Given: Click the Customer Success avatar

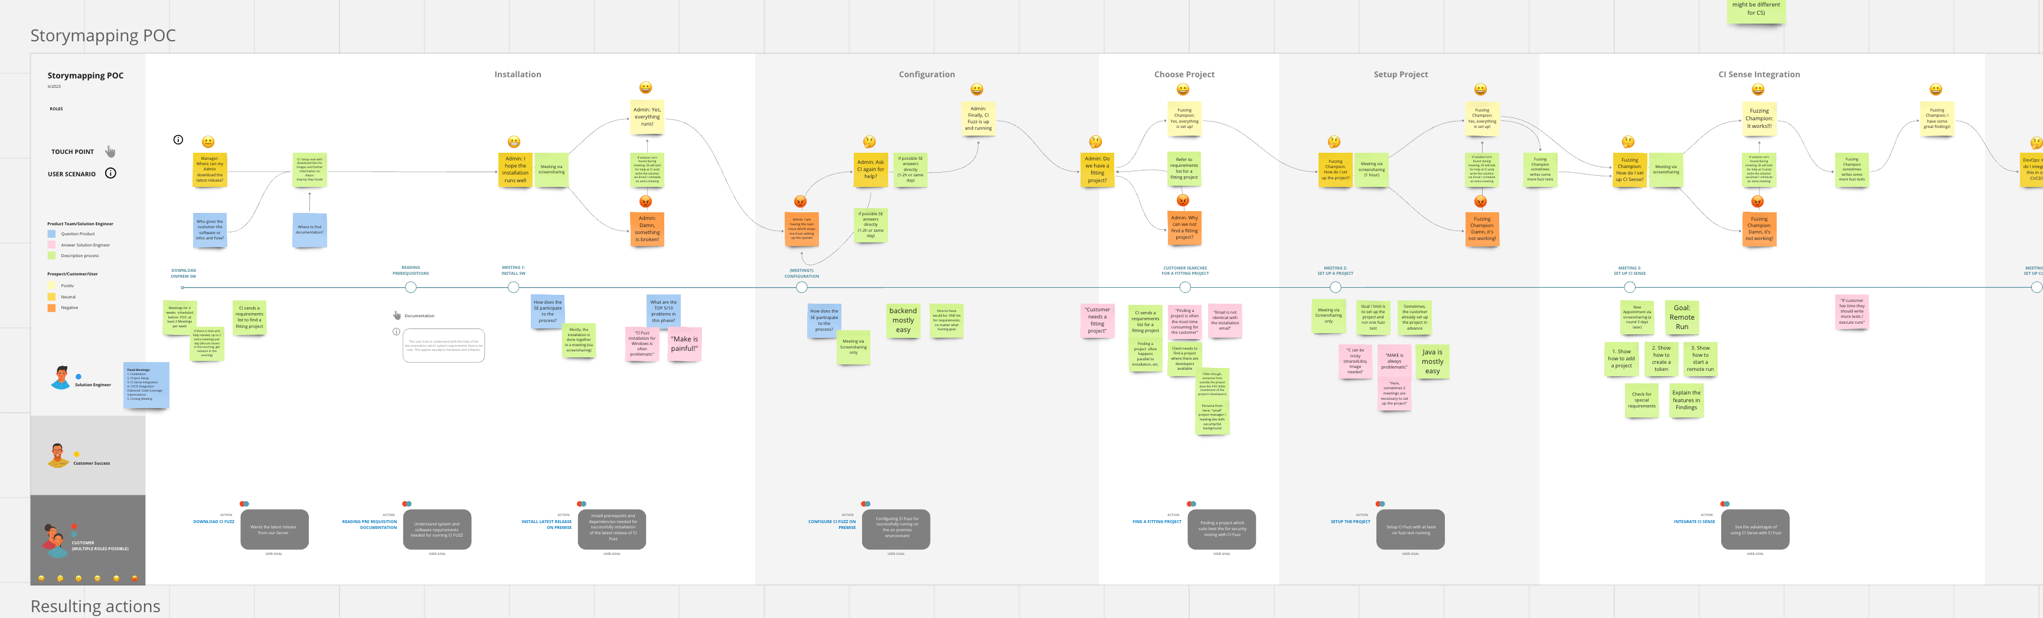Looking at the screenshot, I should 58,456.
